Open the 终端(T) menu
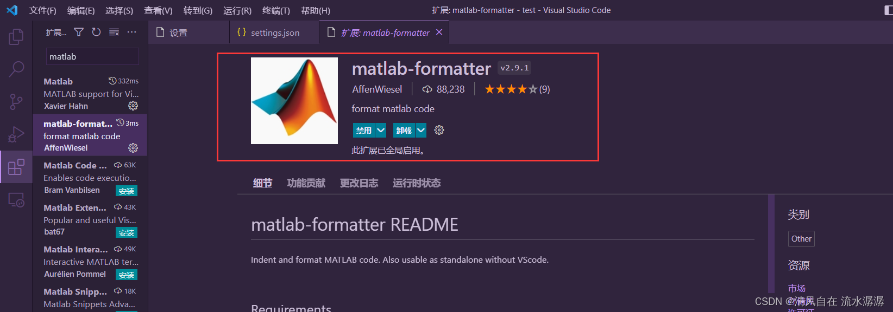 276,10
